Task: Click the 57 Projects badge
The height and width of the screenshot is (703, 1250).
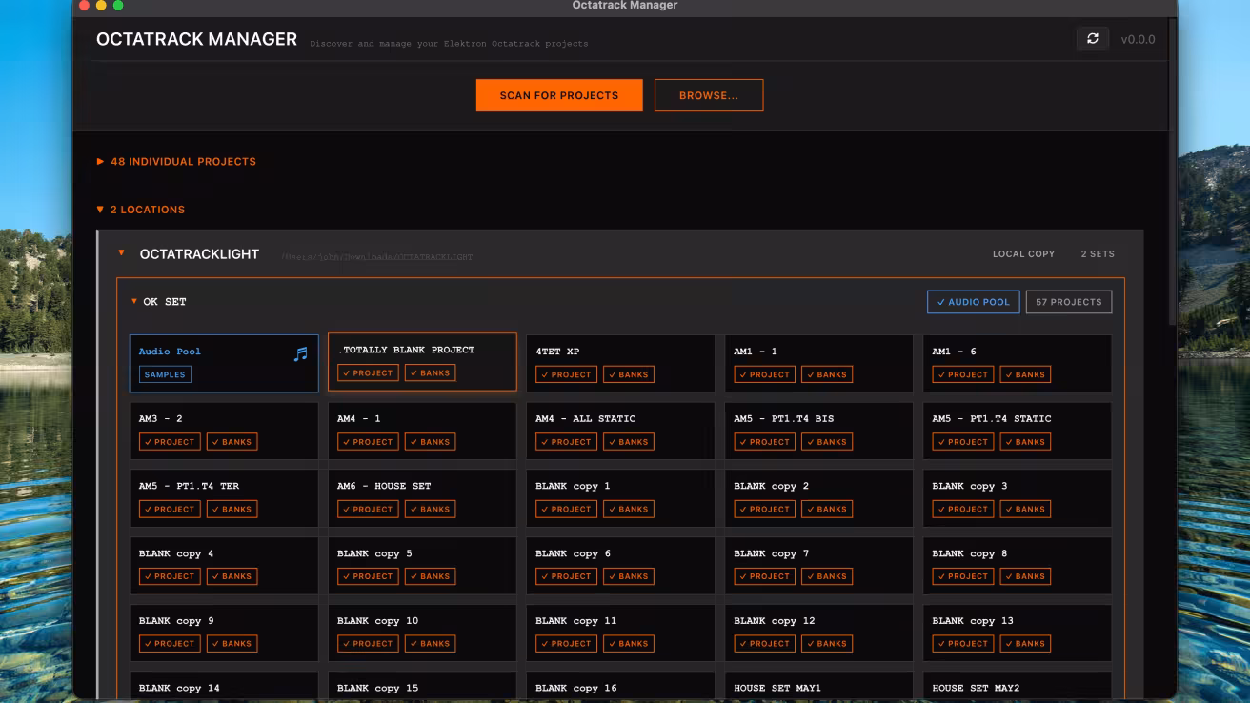Action: [x=1069, y=302]
